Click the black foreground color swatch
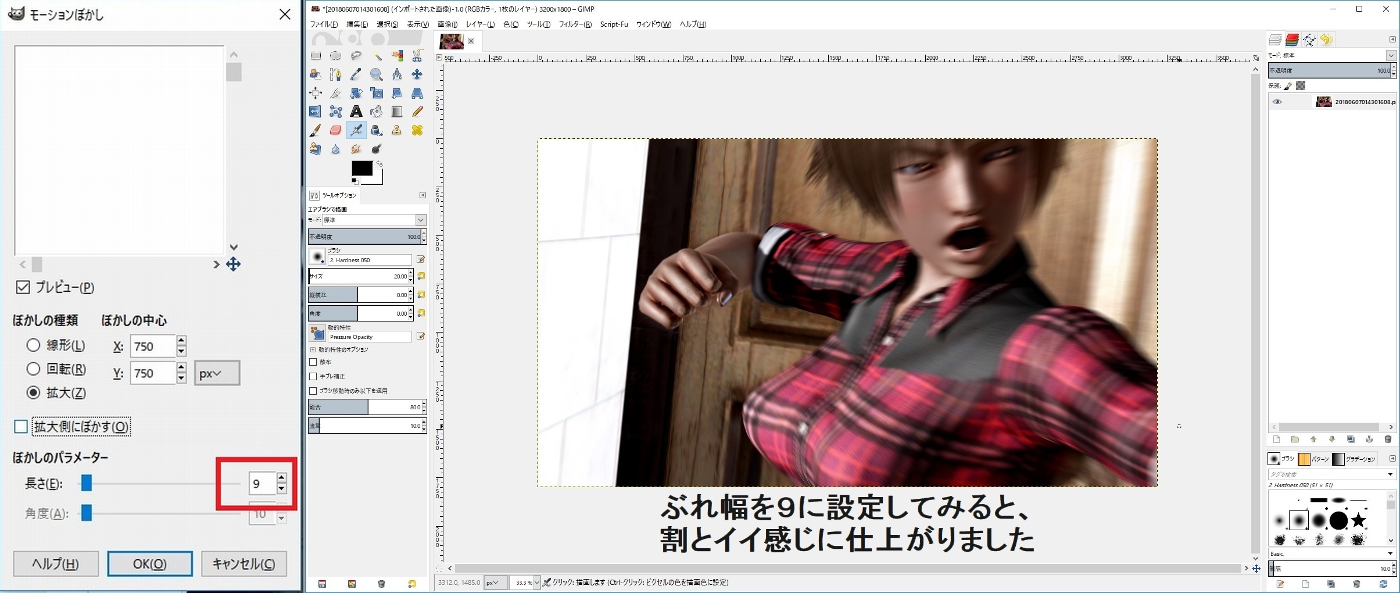Viewport: 1400px width, 593px height. point(361,168)
